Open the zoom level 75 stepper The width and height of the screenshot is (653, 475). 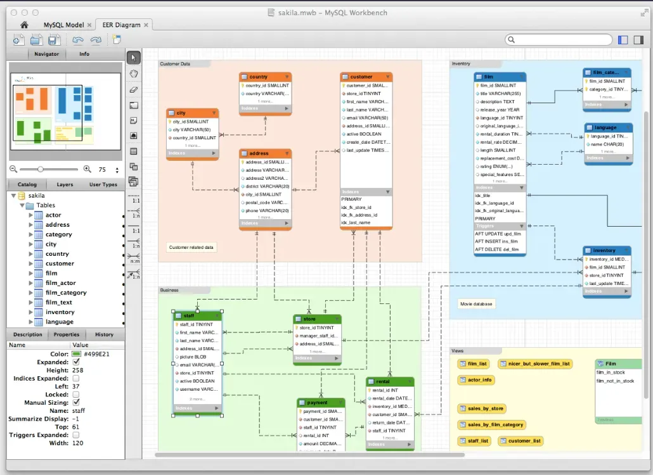point(117,170)
